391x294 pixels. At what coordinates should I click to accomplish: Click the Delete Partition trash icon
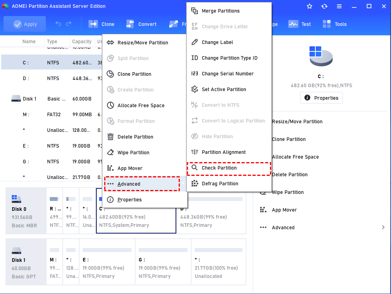pos(110,137)
